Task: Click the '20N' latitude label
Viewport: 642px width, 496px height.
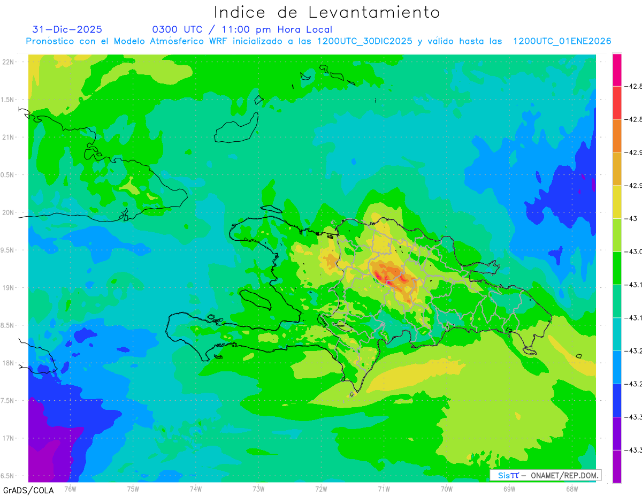Action: pyautogui.click(x=9, y=212)
